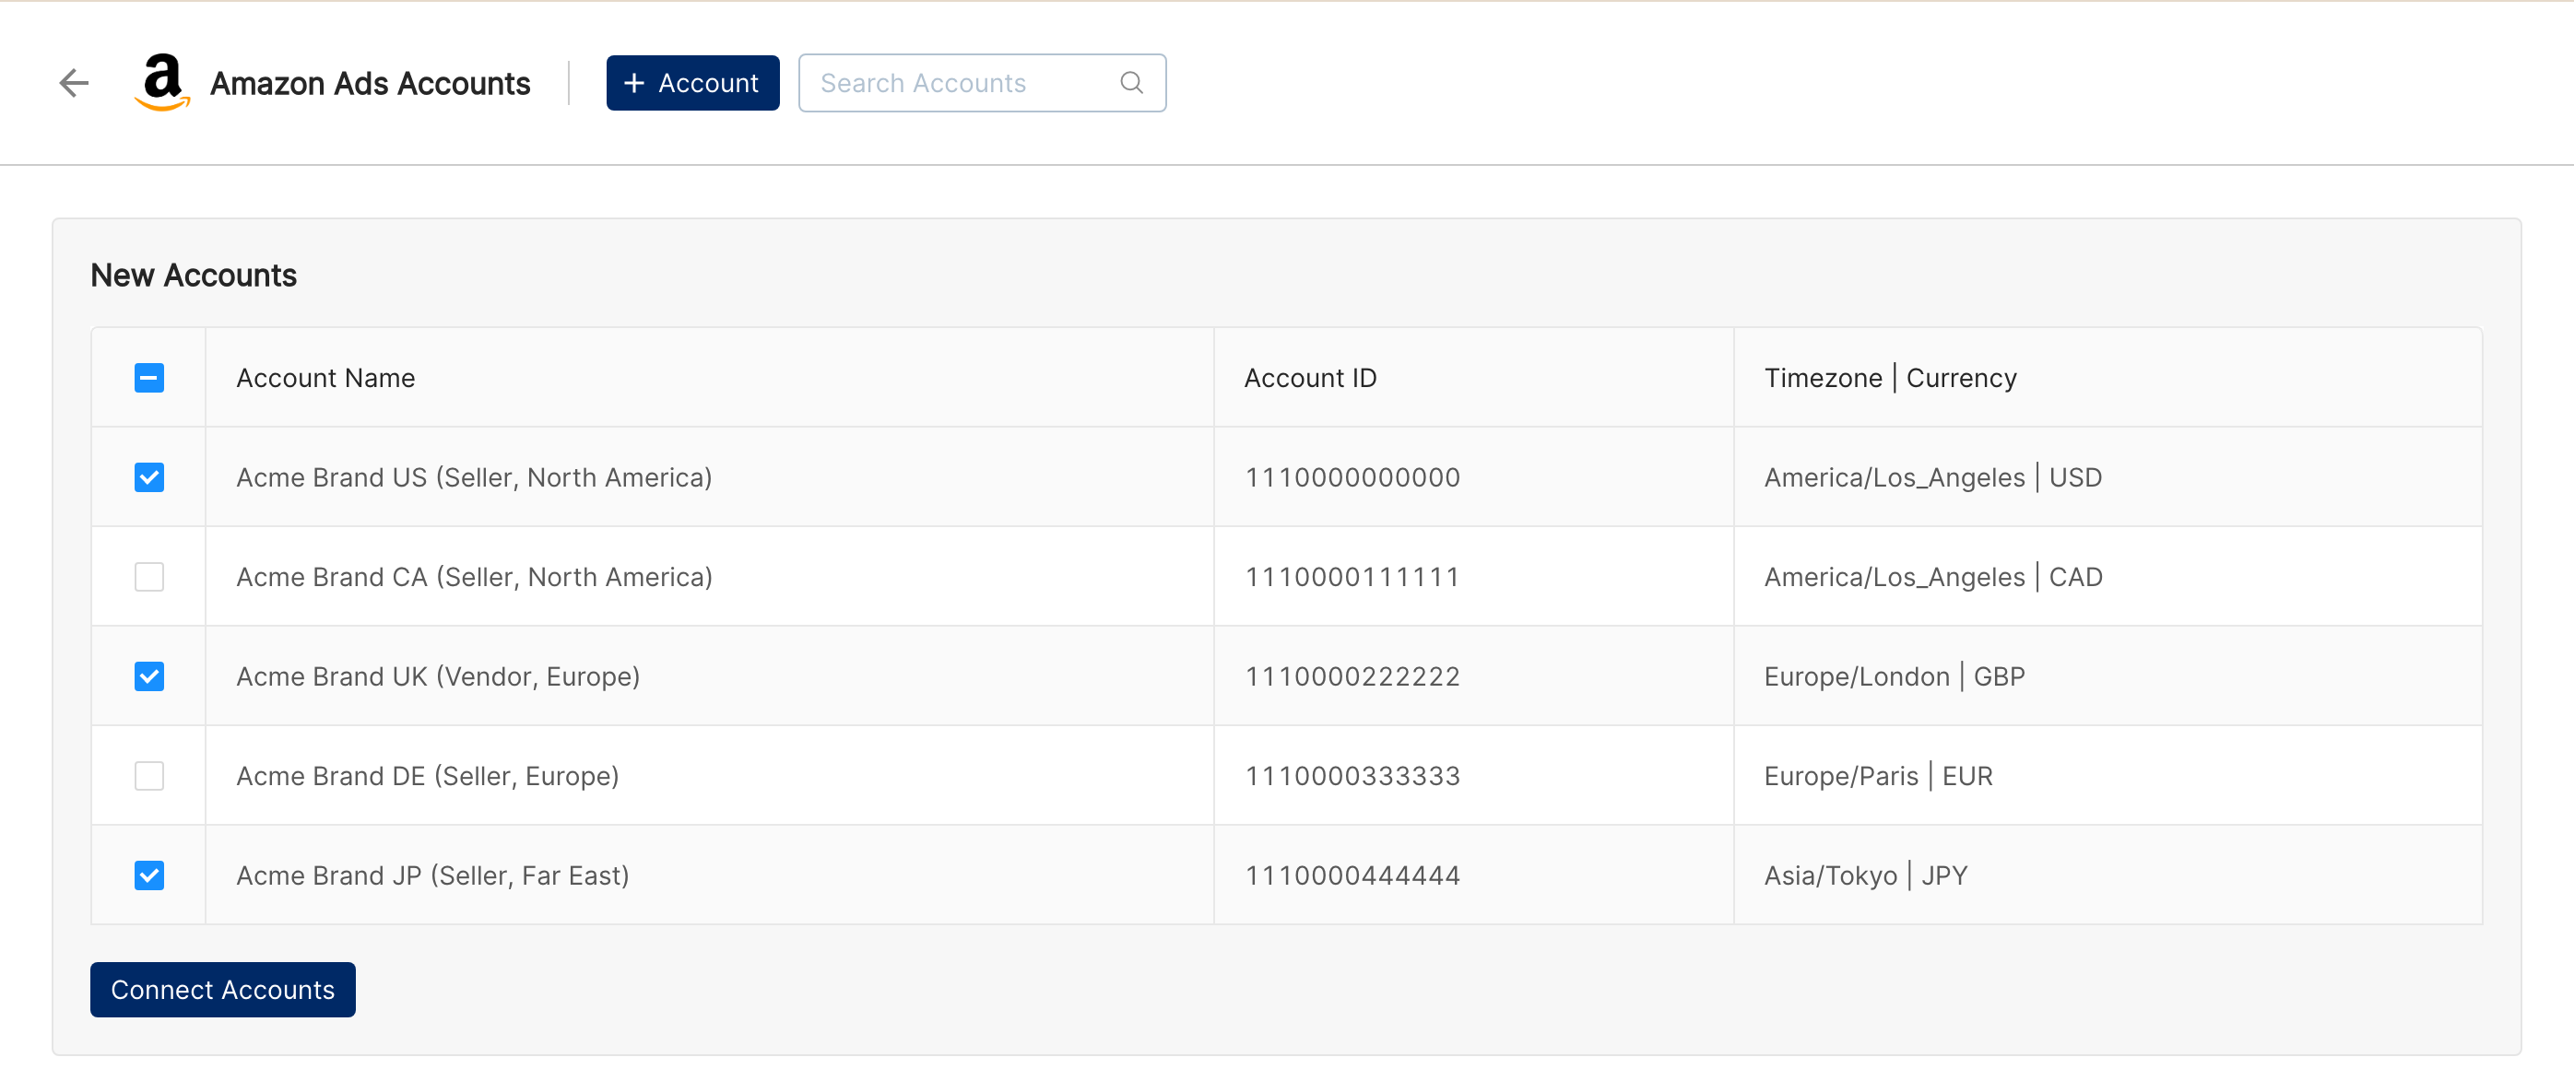Click the Amazon logo icon

(162, 82)
